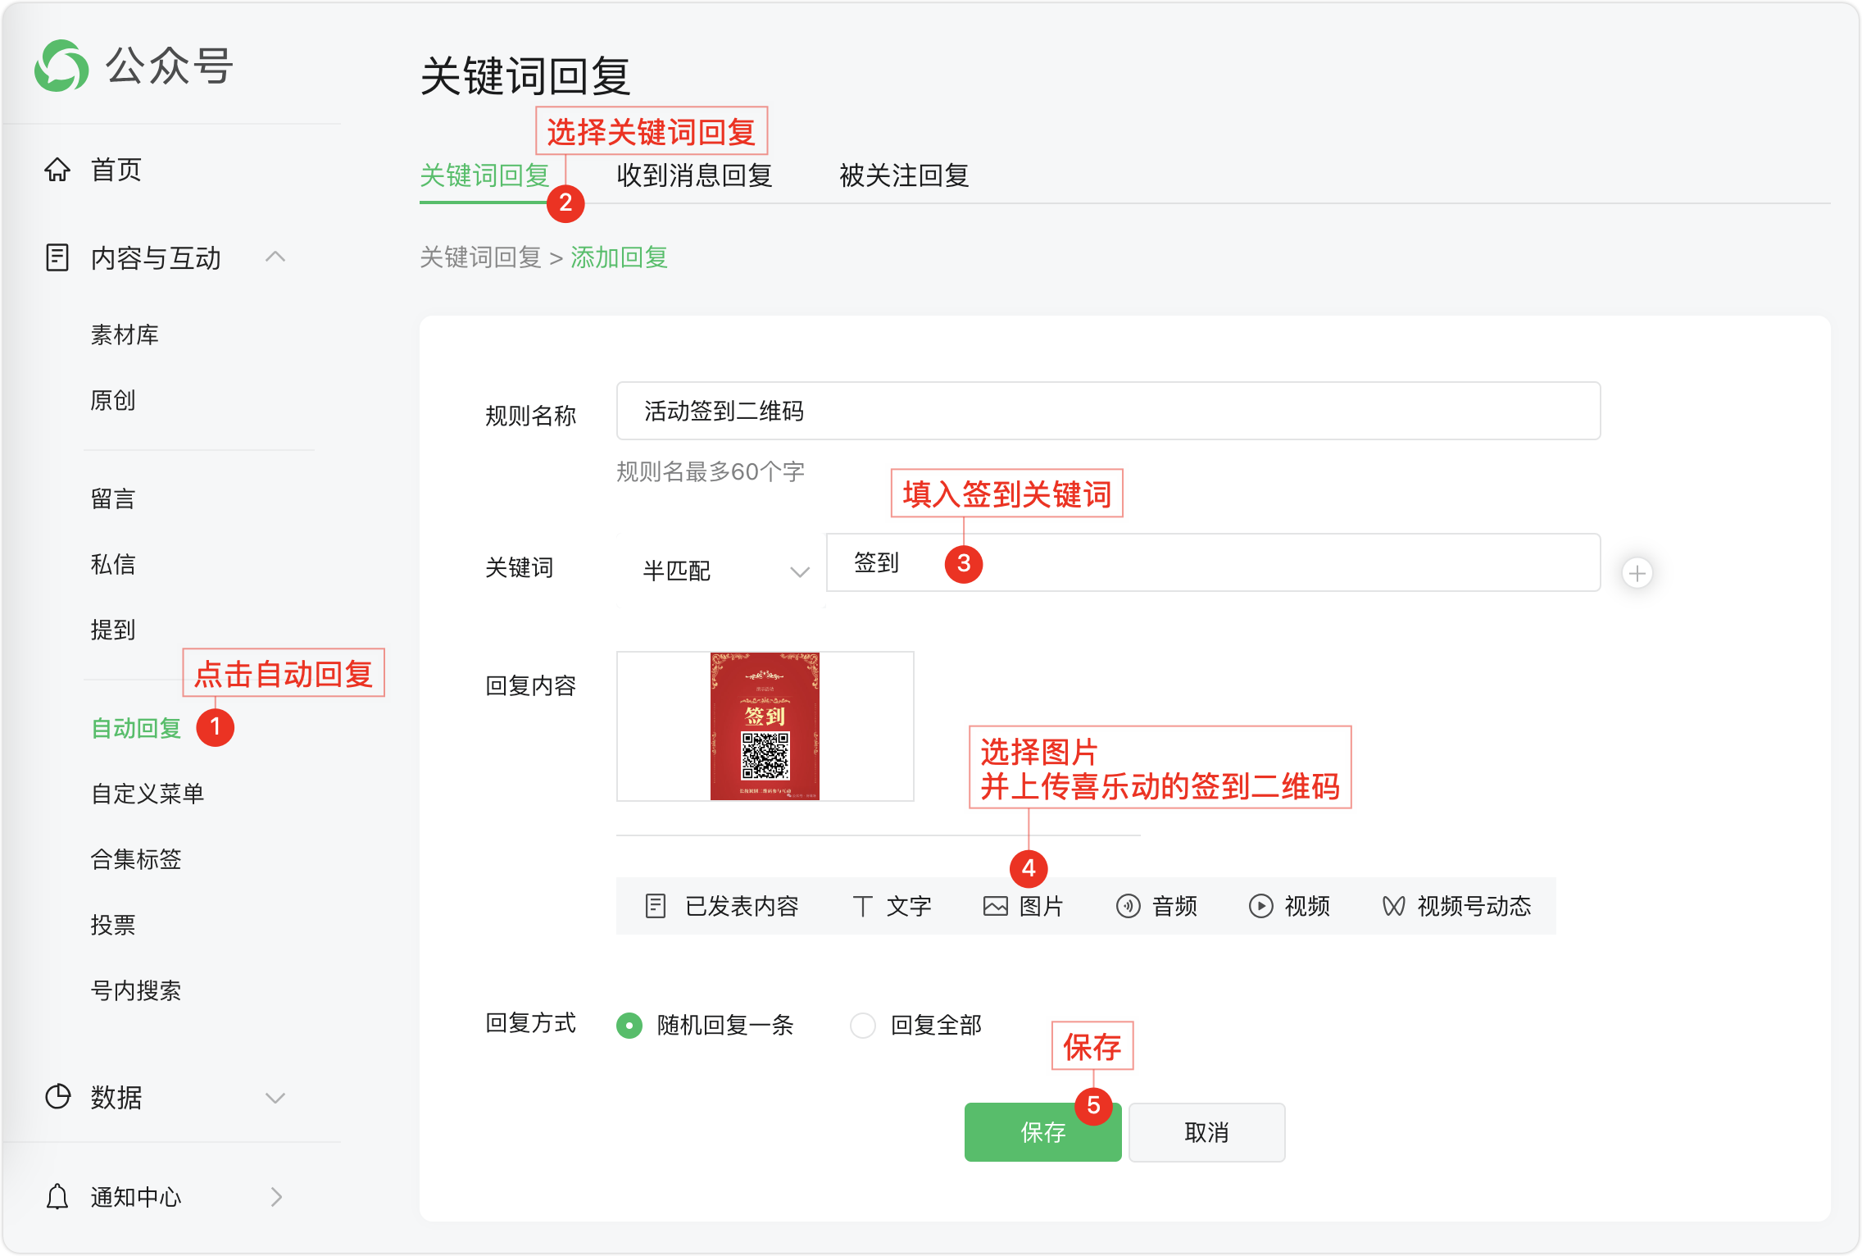This screenshot has width=1862, height=1256.
Task: Open 提到 in sidebar
Action: pyautogui.click(x=113, y=630)
